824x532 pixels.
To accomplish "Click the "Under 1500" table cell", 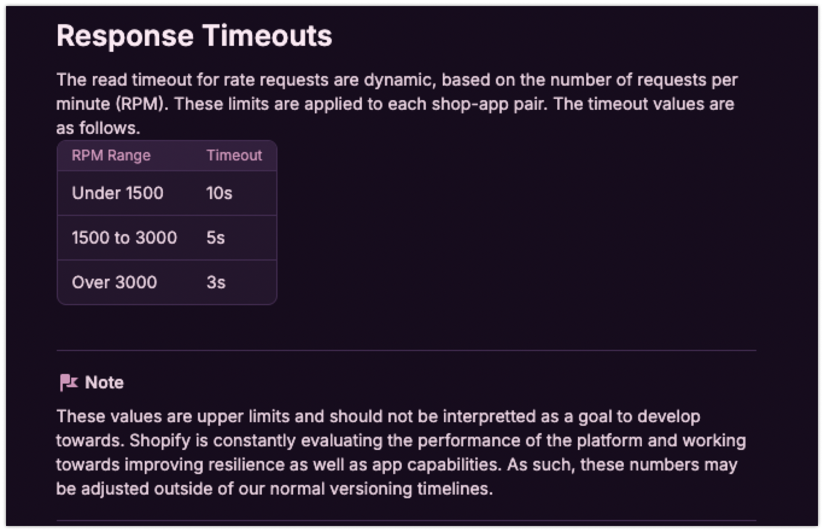I will point(118,193).
